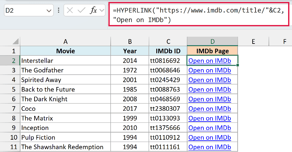The height and width of the screenshot is (152, 292).
Task: Select row 11 header
Action: tap(10, 147)
